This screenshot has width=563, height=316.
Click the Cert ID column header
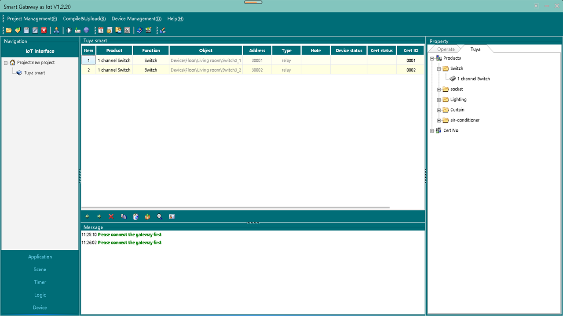(x=411, y=50)
